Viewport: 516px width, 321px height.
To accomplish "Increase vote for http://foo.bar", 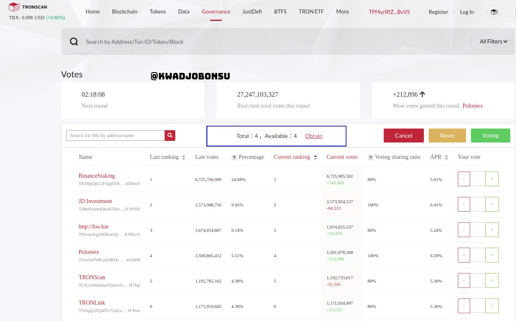I will [492, 230].
